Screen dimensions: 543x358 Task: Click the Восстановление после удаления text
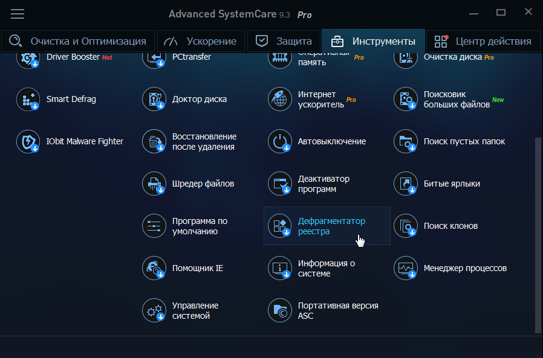[204, 141]
